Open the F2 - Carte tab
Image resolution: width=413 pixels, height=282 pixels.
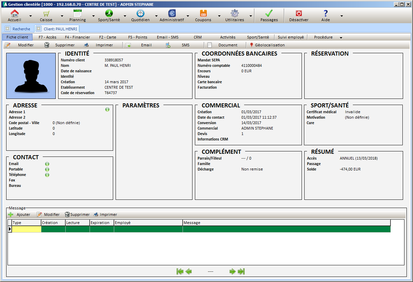pos(108,37)
